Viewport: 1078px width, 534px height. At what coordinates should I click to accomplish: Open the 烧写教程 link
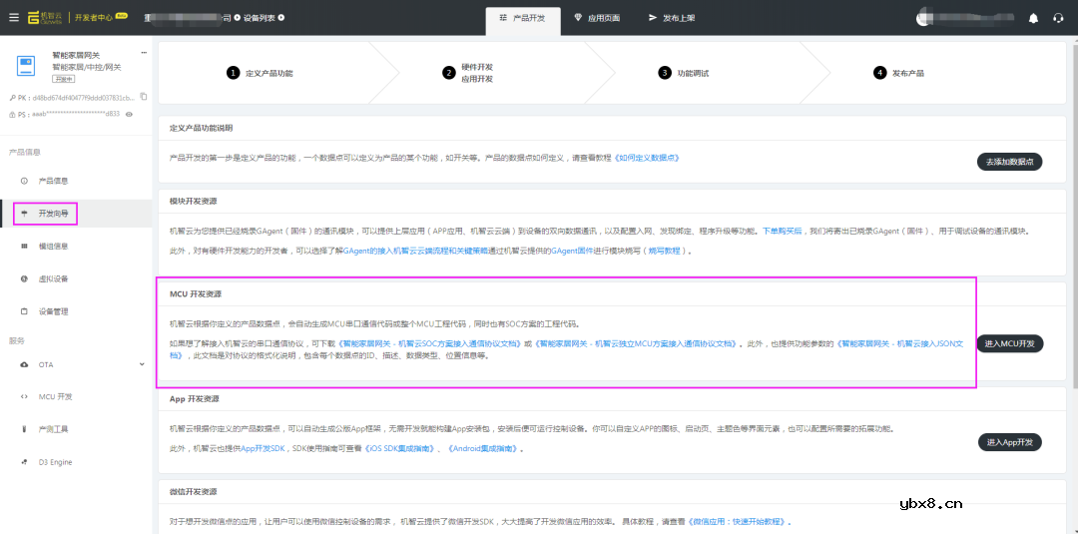(665, 252)
